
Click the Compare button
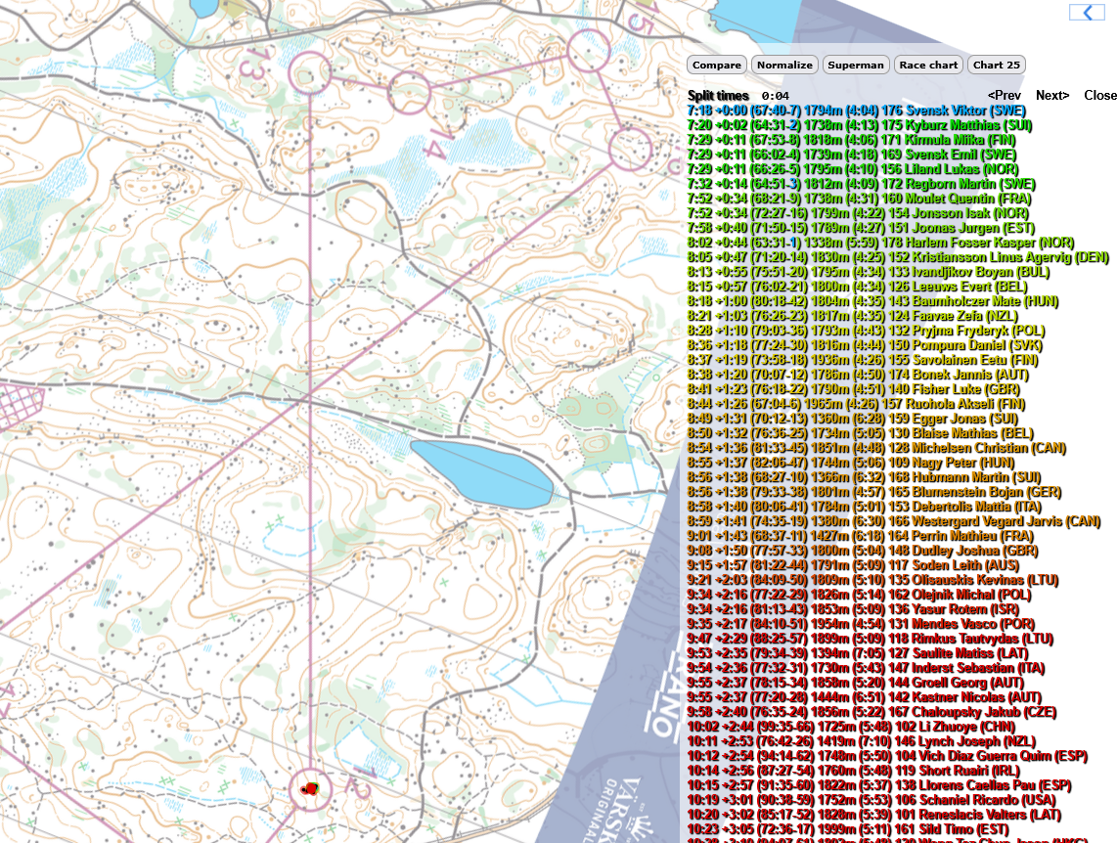717,65
